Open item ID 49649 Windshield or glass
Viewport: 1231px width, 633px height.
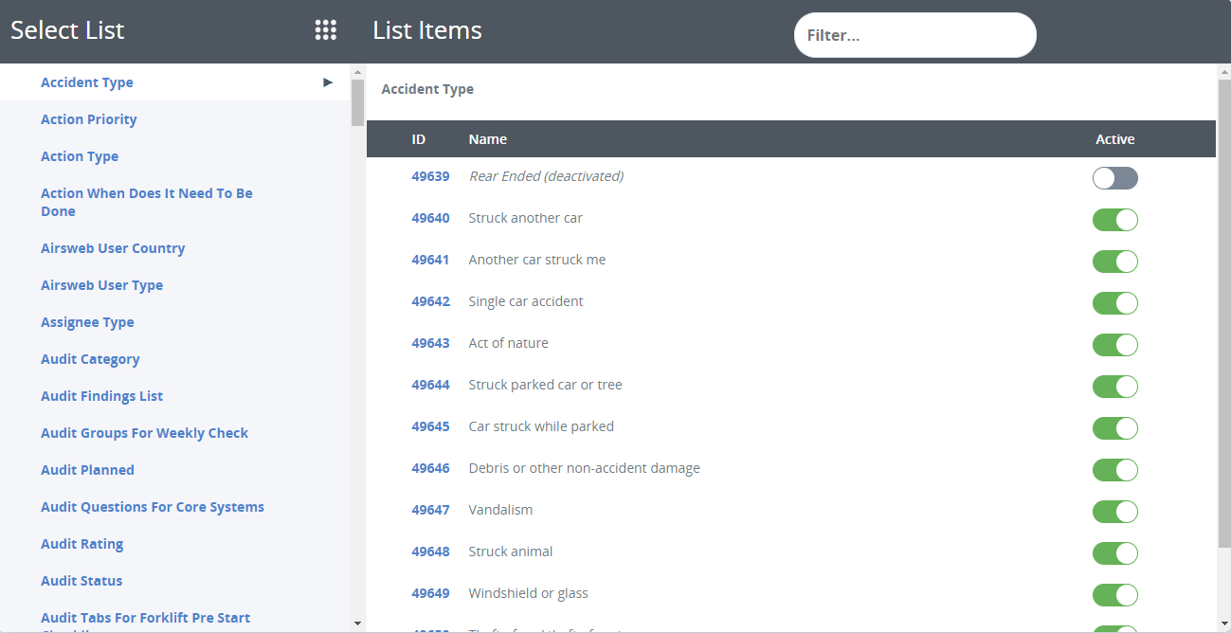(430, 593)
